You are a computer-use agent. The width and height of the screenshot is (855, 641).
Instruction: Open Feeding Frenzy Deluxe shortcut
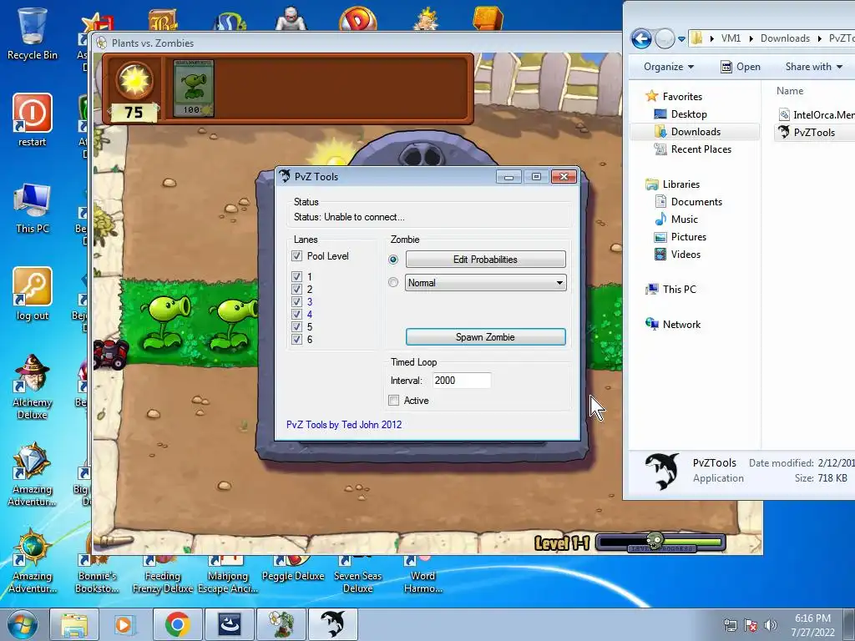[x=163, y=575]
